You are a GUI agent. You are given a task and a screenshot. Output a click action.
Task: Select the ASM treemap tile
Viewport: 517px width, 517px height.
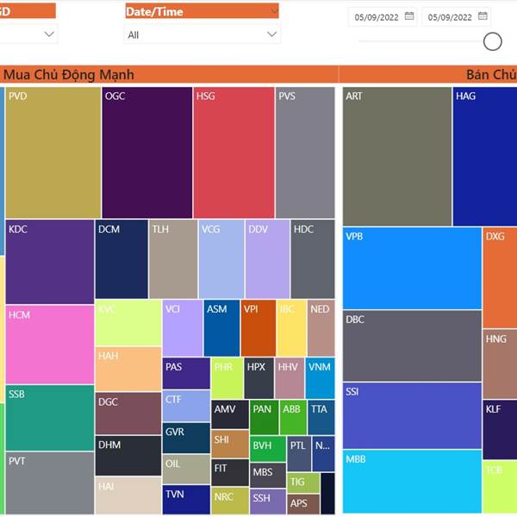pos(221,328)
